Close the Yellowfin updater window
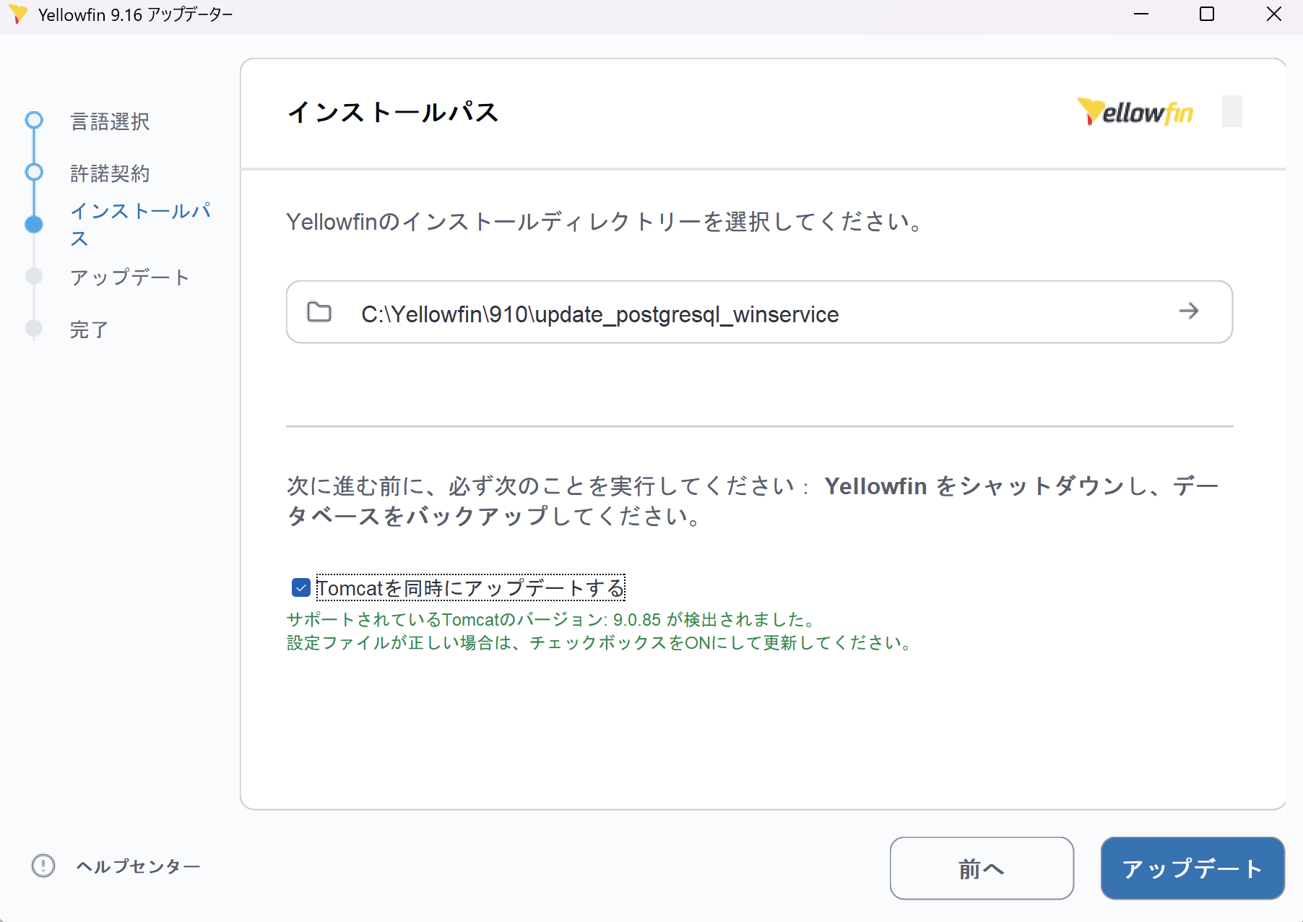 1274,14
